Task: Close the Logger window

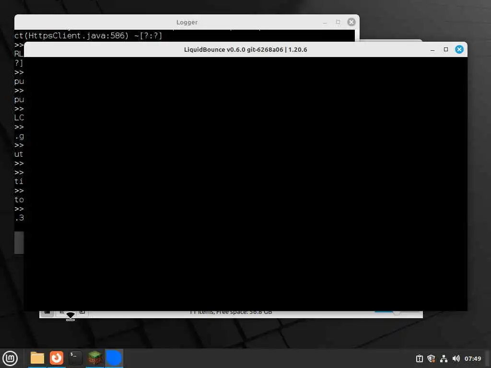Action: [351, 22]
